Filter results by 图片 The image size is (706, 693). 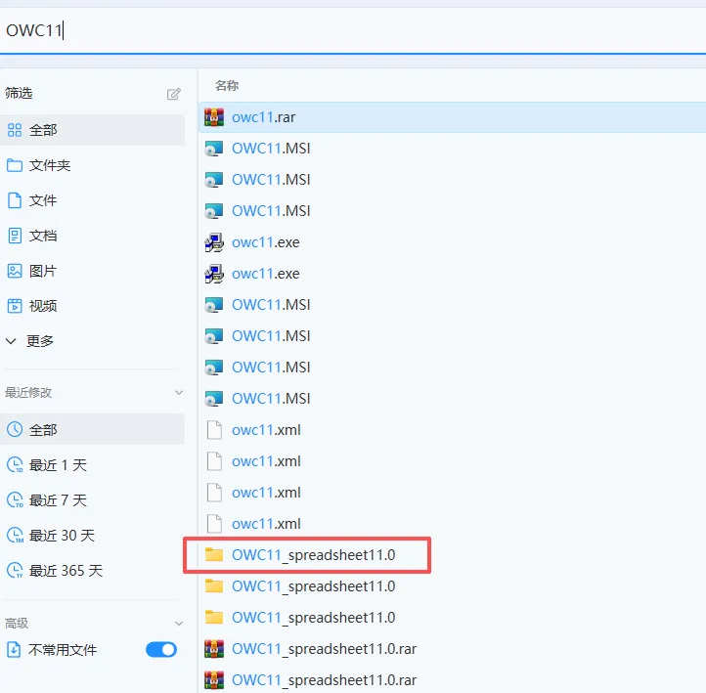(92, 271)
